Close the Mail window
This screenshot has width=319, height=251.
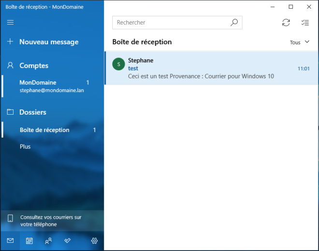[309, 7]
